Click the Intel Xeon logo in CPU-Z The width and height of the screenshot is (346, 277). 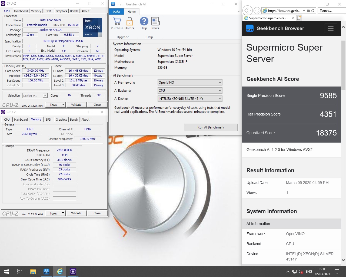click(93, 27)
